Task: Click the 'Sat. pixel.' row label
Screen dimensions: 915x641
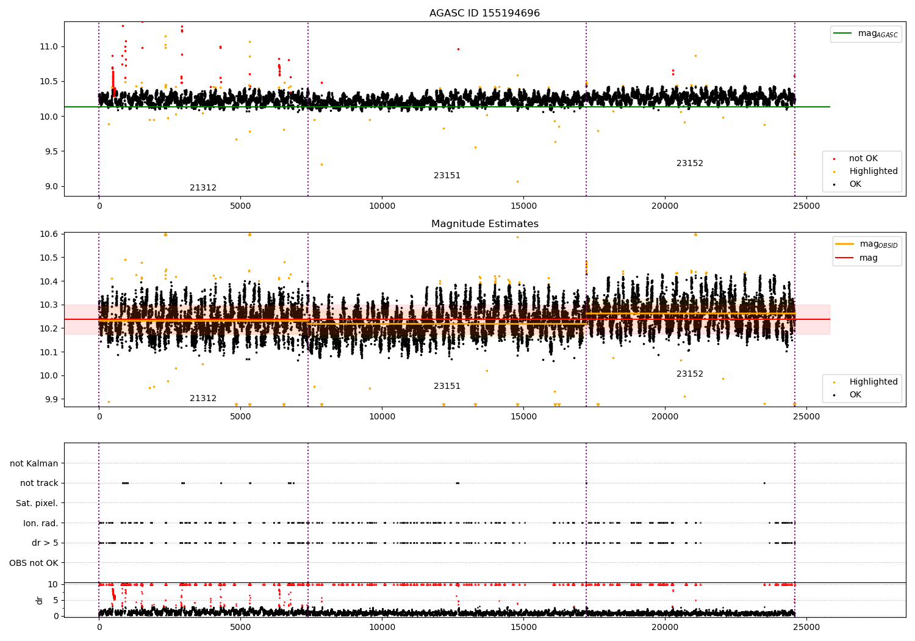Action: coord(37,503)
